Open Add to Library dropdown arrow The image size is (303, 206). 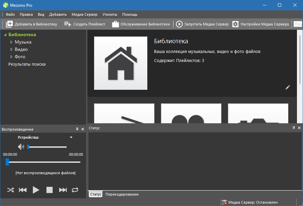coord(60,24)
